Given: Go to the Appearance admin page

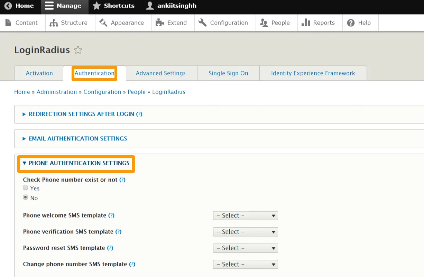Looking at the screenshot, I should [122, 23].
